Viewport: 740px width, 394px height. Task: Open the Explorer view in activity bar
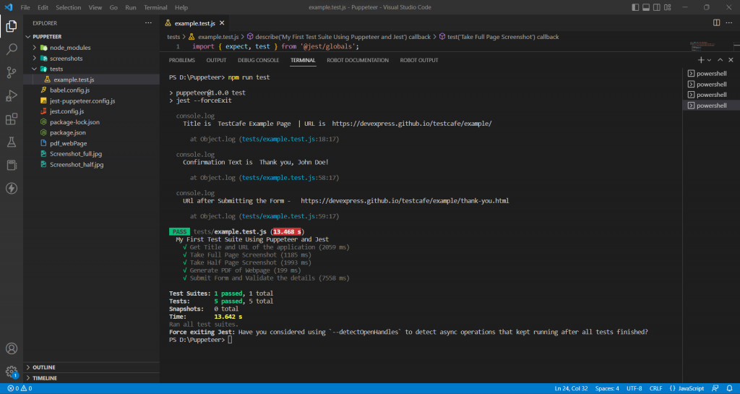12,26
